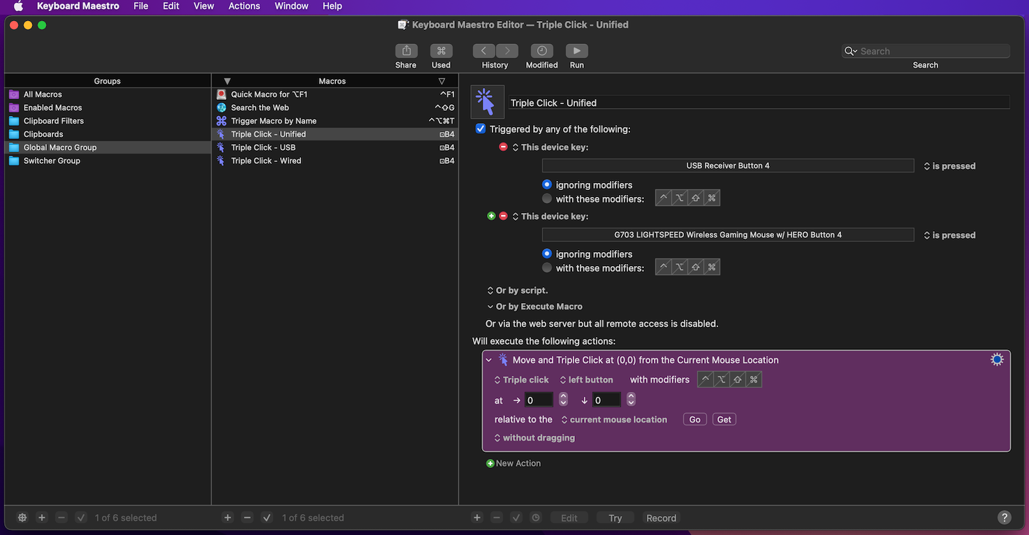Image resolution: width=1029 pixels, height=535 pixels.
Task: Click the macro name field 'Triple Click - Unified'
Action: click(x=759, y=103)
